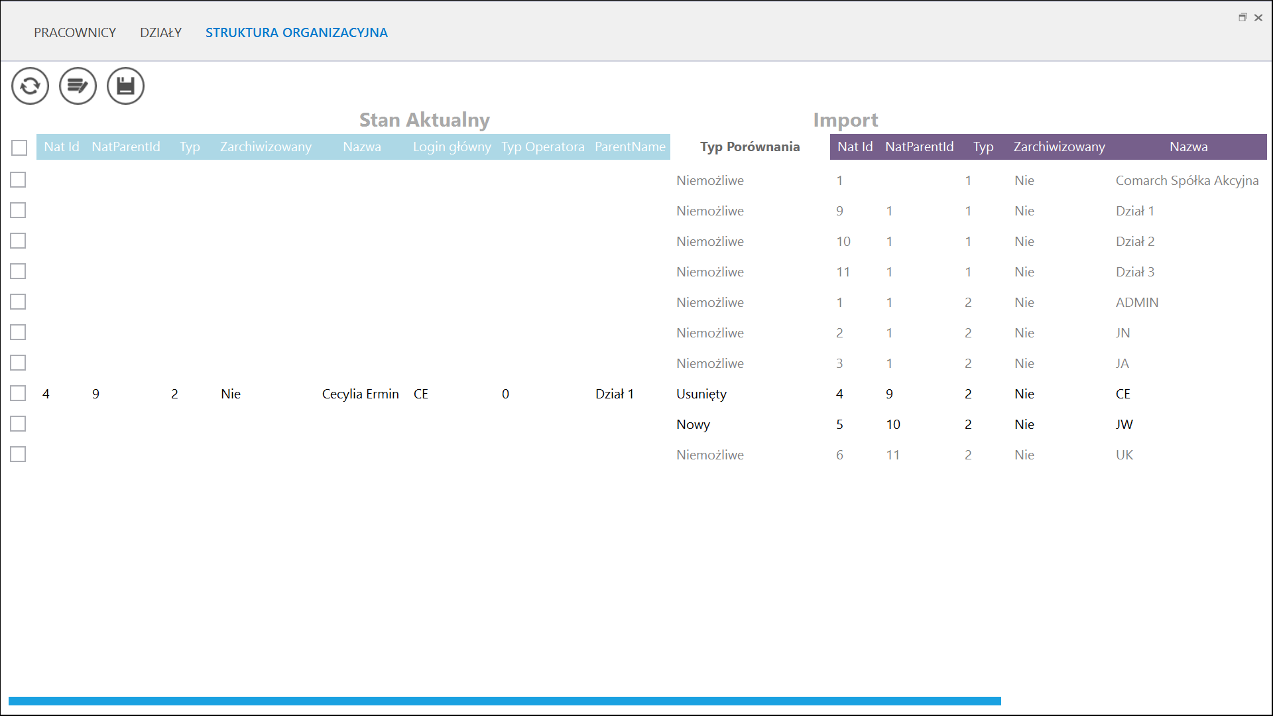The height and width of the screenshot is (716, 1273).
Task: Switch to the DZIAŁY tab
Action: (x=160, y=32)
